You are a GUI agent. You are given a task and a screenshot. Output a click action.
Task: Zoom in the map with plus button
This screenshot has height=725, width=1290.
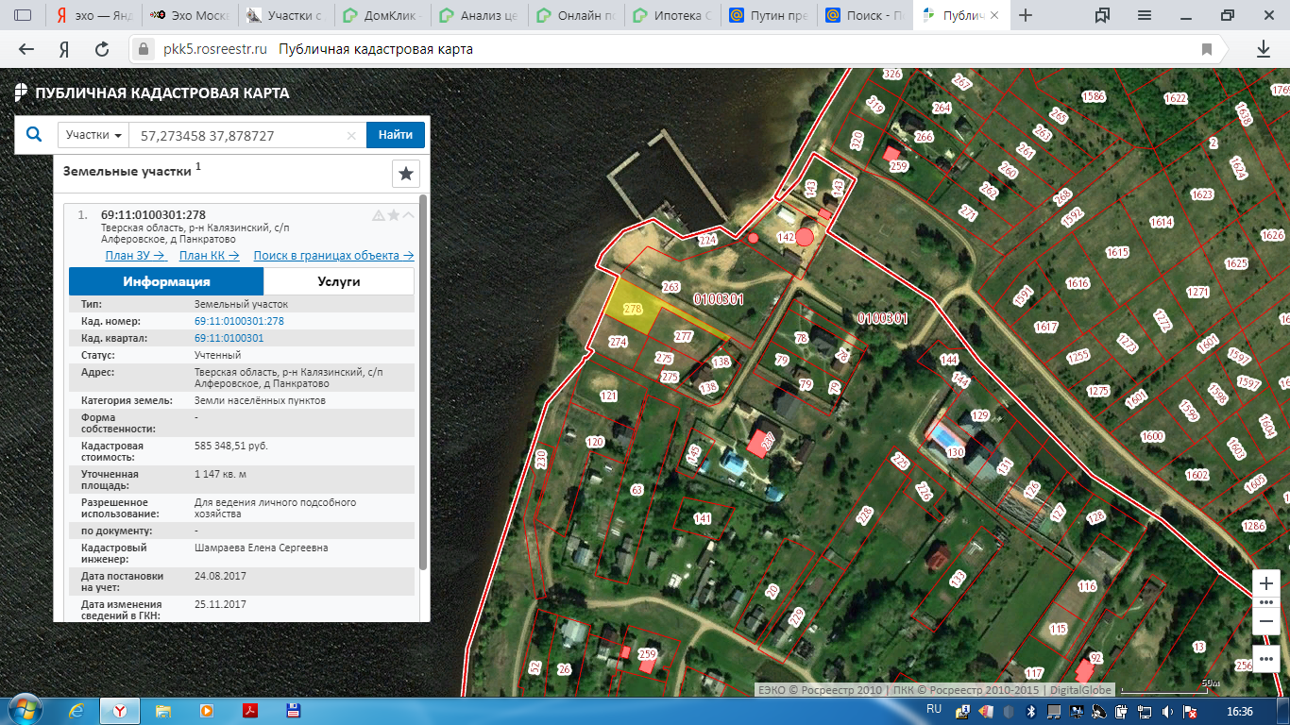(1266, 583)
